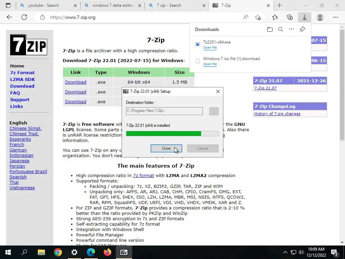The image size is (345, 259).
Task: Open the Collections icon
Action: (x=290, y=17)
